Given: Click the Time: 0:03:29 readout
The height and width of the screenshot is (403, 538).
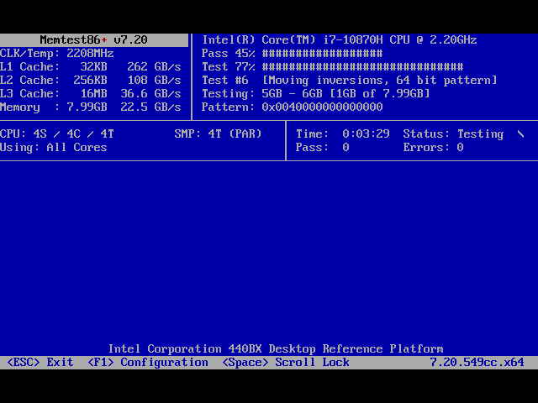Looking at the screenshot, I should click(x=343, y=134).
